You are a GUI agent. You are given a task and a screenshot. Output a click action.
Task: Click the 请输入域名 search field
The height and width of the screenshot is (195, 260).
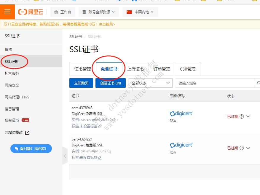(x=214, y=83)
